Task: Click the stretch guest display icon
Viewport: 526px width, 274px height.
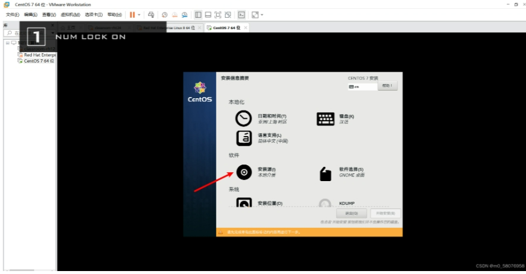Action: pyautogui.click(x=255, y=15)
